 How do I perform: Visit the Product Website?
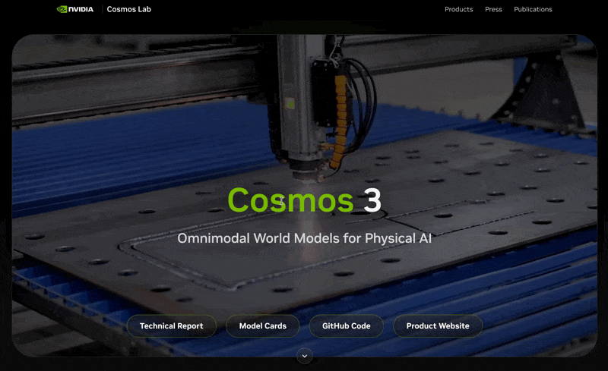[x=438, y=326]
